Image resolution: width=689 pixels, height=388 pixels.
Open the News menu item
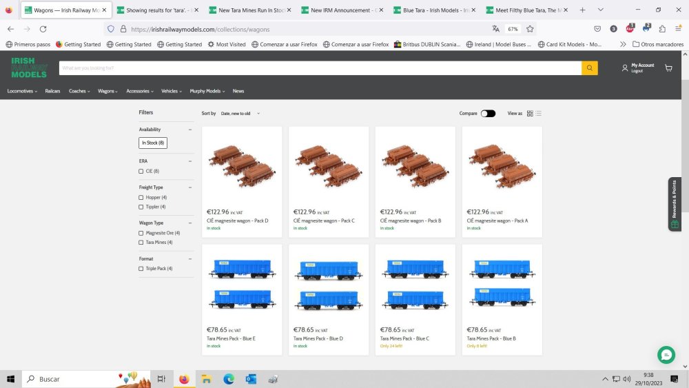pyautogui.click(x=238, y=91)
